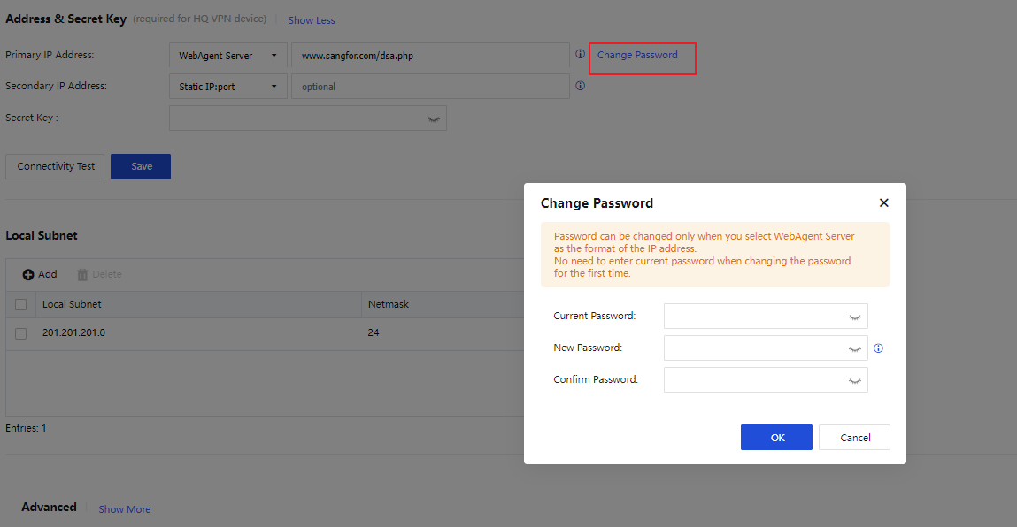Click the Current Password input field
The height and width of the screenshot is (527, 1017).
752,317
